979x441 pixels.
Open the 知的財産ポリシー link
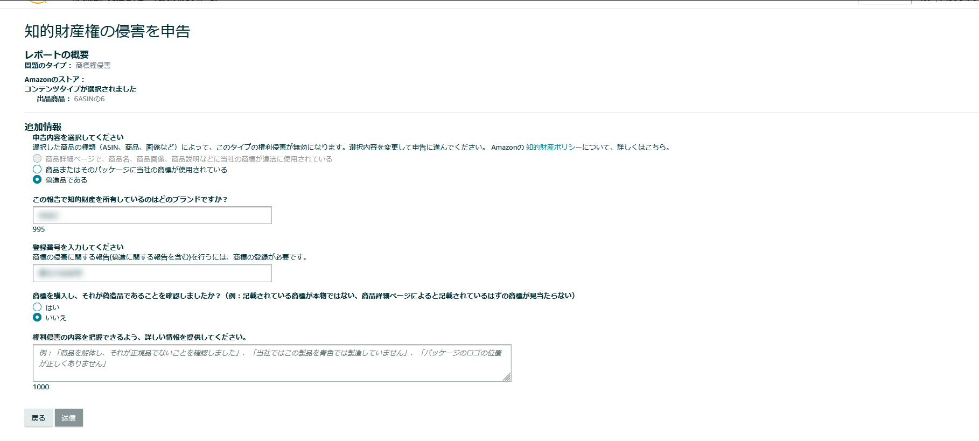pyautogui.click(x=554, y=147)
